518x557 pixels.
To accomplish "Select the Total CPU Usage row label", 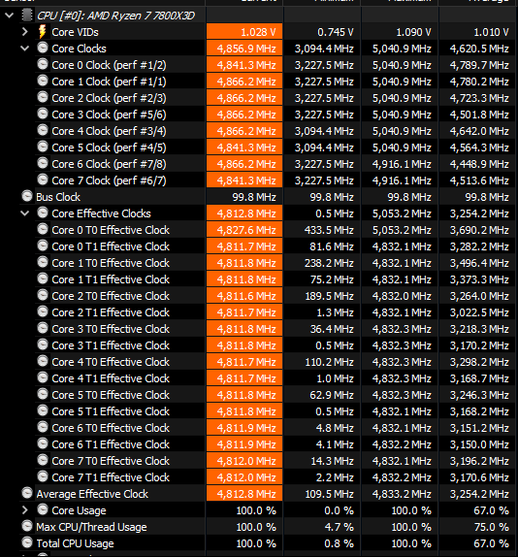I will point(75,543).
